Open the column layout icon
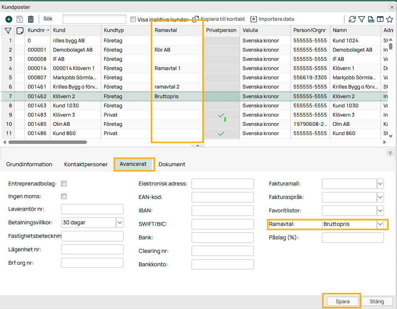The image size is (397, 309). tap(380, 19)
